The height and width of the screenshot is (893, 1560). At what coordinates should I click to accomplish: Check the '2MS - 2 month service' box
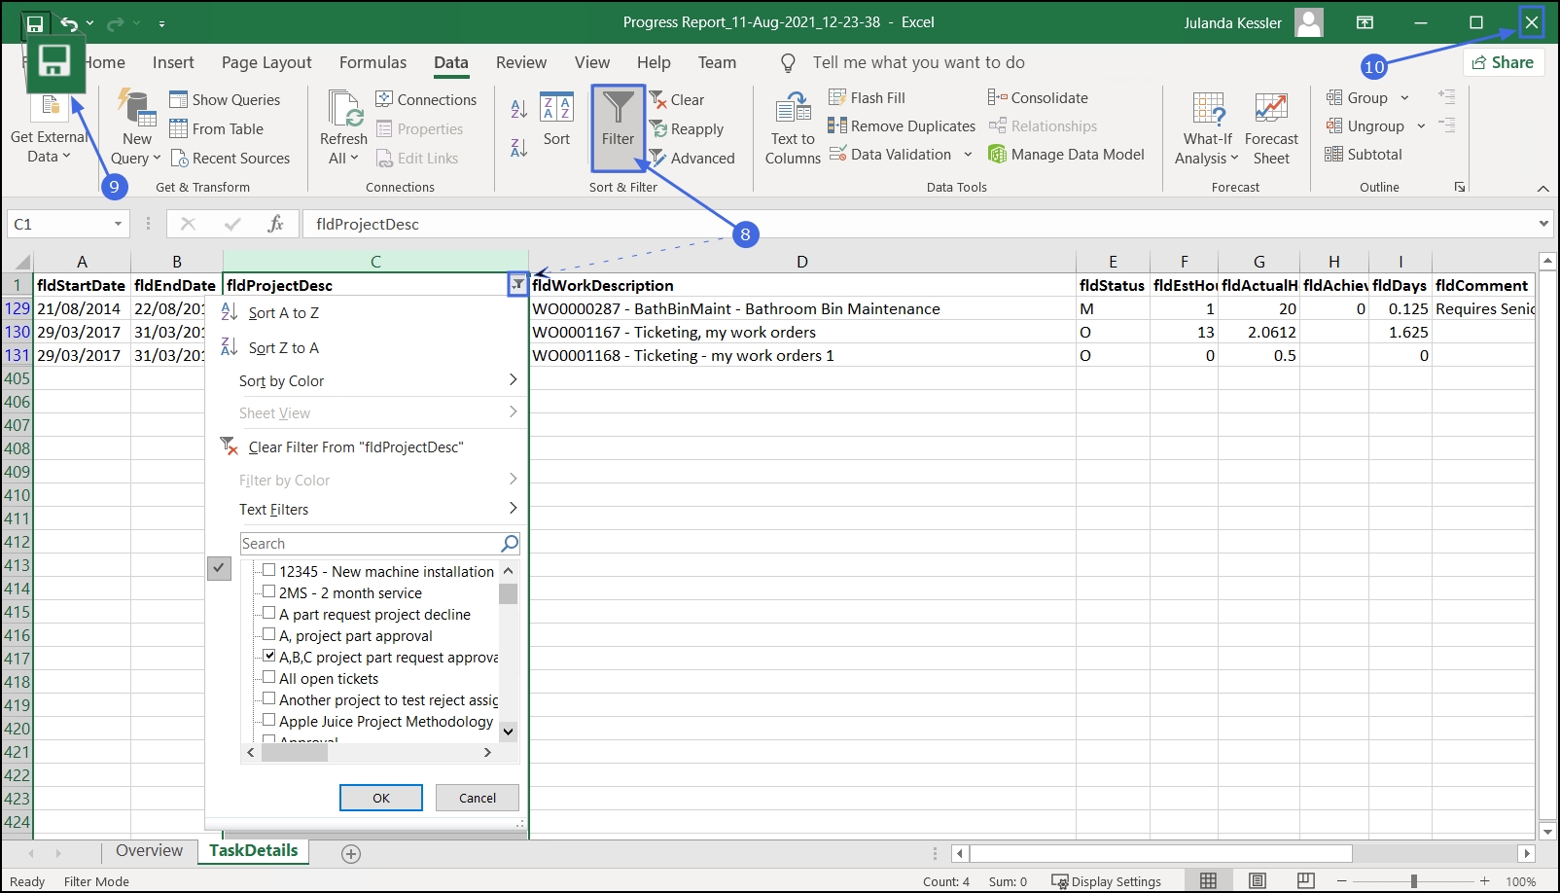[269, 591]
